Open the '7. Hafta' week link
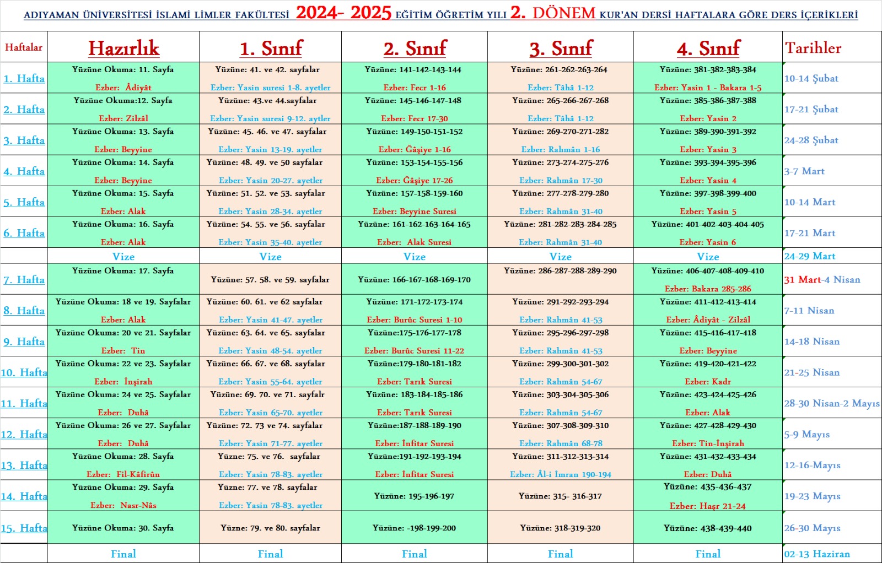This screenshot has width=882, height=563. point(24,279)
